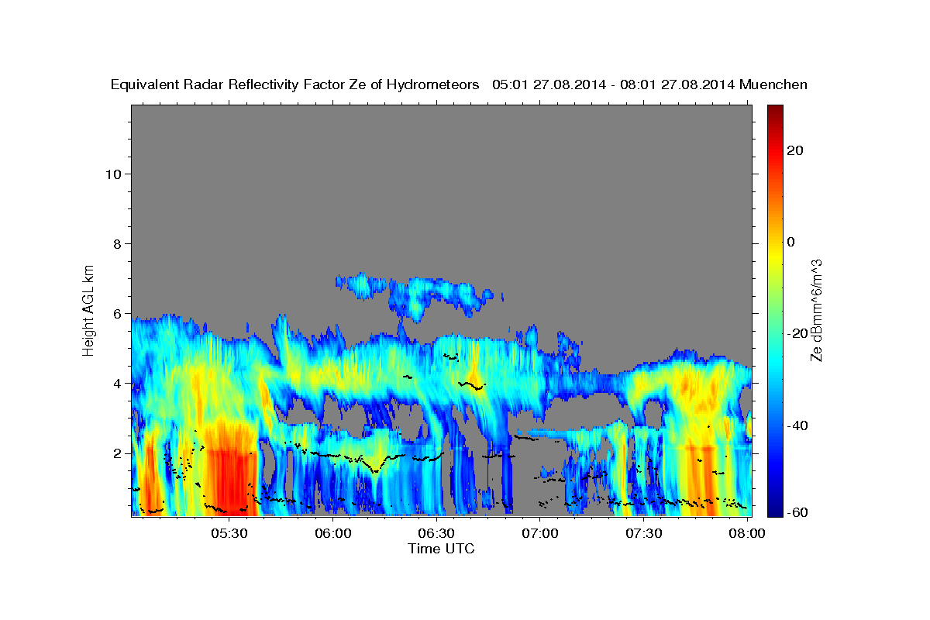930x620 pixels.
Task: Click the colorbar label '-60'
Action: coord(797,511)
